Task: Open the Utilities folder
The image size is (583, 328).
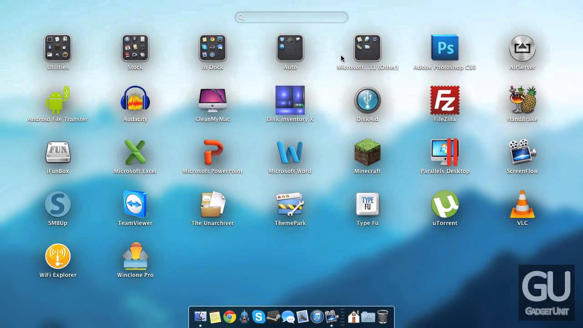Action: 58,48
